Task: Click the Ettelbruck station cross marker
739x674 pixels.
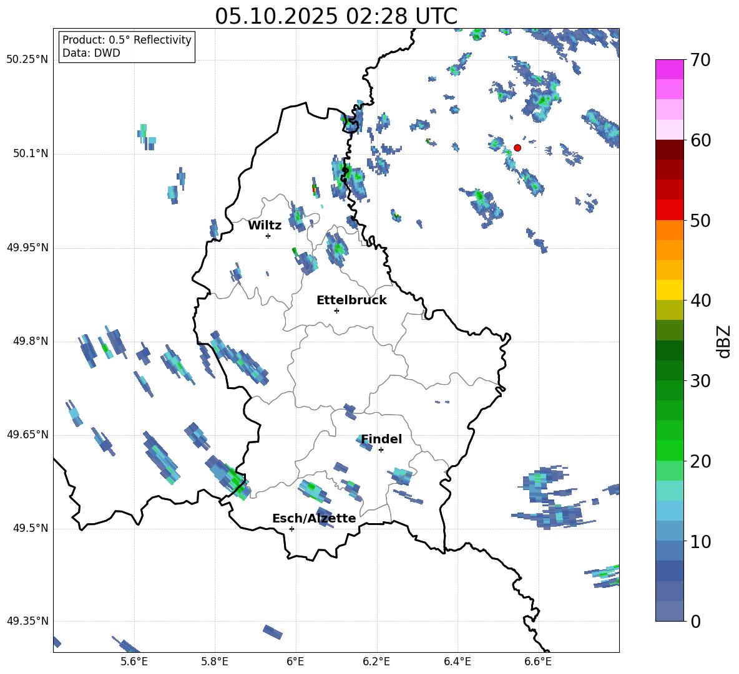Action: 336,311
